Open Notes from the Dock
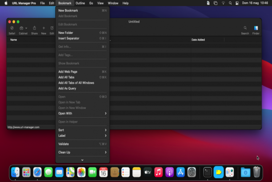This screenshot has width=272, height=182. click(136, 172)
